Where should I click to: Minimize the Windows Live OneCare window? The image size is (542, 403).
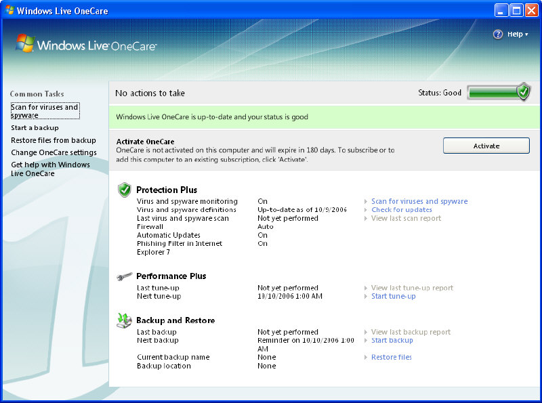click(x=501, y=10)
